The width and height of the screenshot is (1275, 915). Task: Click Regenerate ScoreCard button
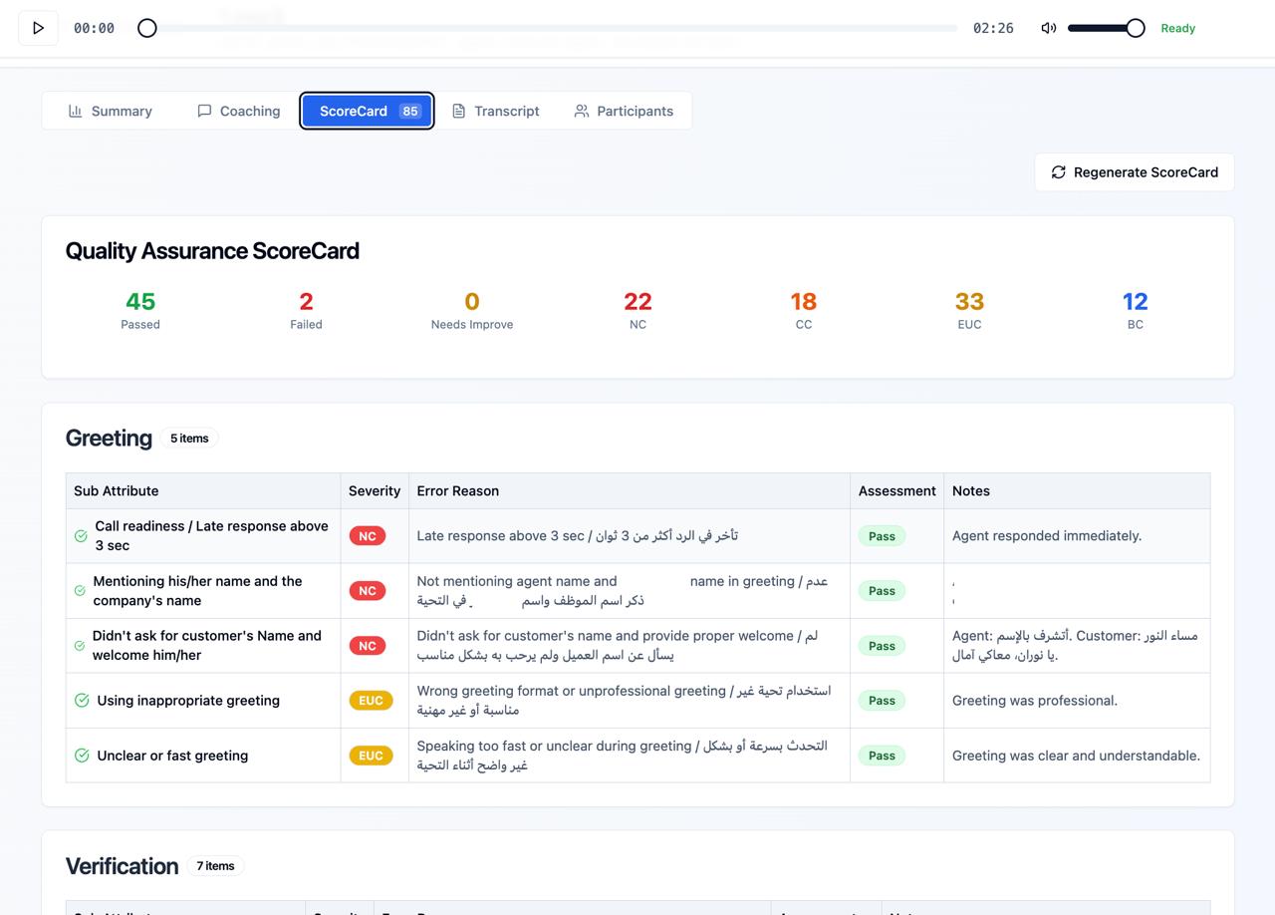tap(1134, 172)
